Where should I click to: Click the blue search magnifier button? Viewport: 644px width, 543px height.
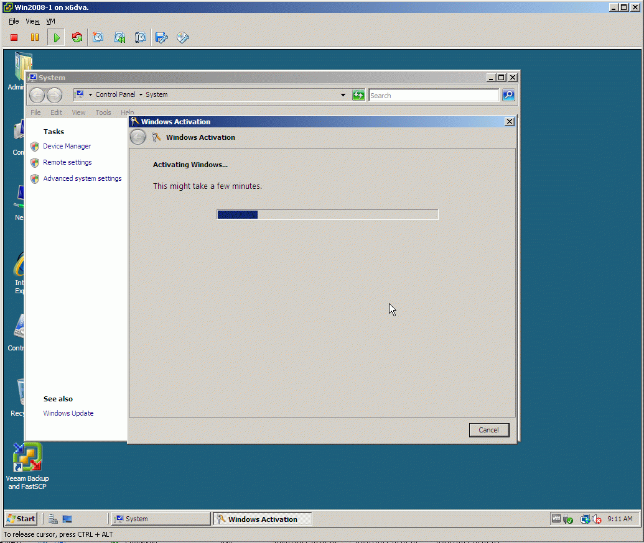508,95
